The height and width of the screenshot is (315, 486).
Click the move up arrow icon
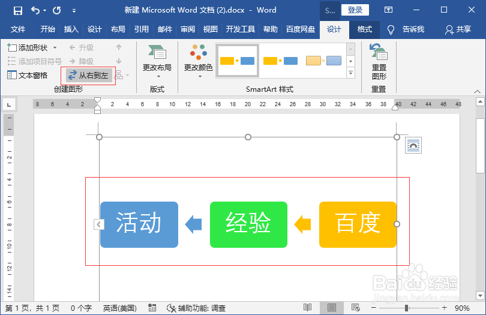click(x=119, y=47)
